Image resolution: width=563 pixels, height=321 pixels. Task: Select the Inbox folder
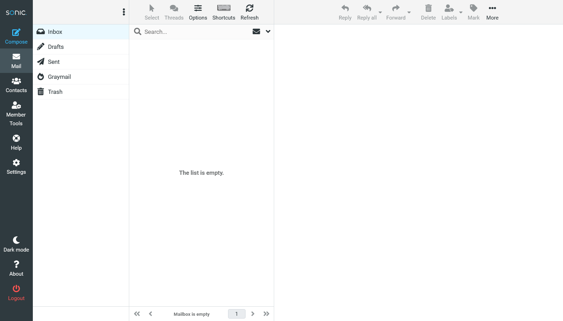81,32
